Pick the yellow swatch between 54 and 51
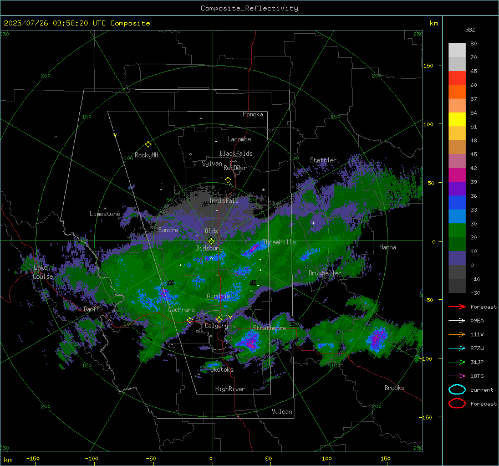499x466 pixels. tap(457, 120)
